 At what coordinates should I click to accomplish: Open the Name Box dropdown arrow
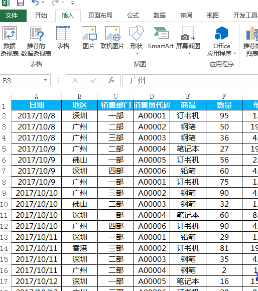pos(45,80)
